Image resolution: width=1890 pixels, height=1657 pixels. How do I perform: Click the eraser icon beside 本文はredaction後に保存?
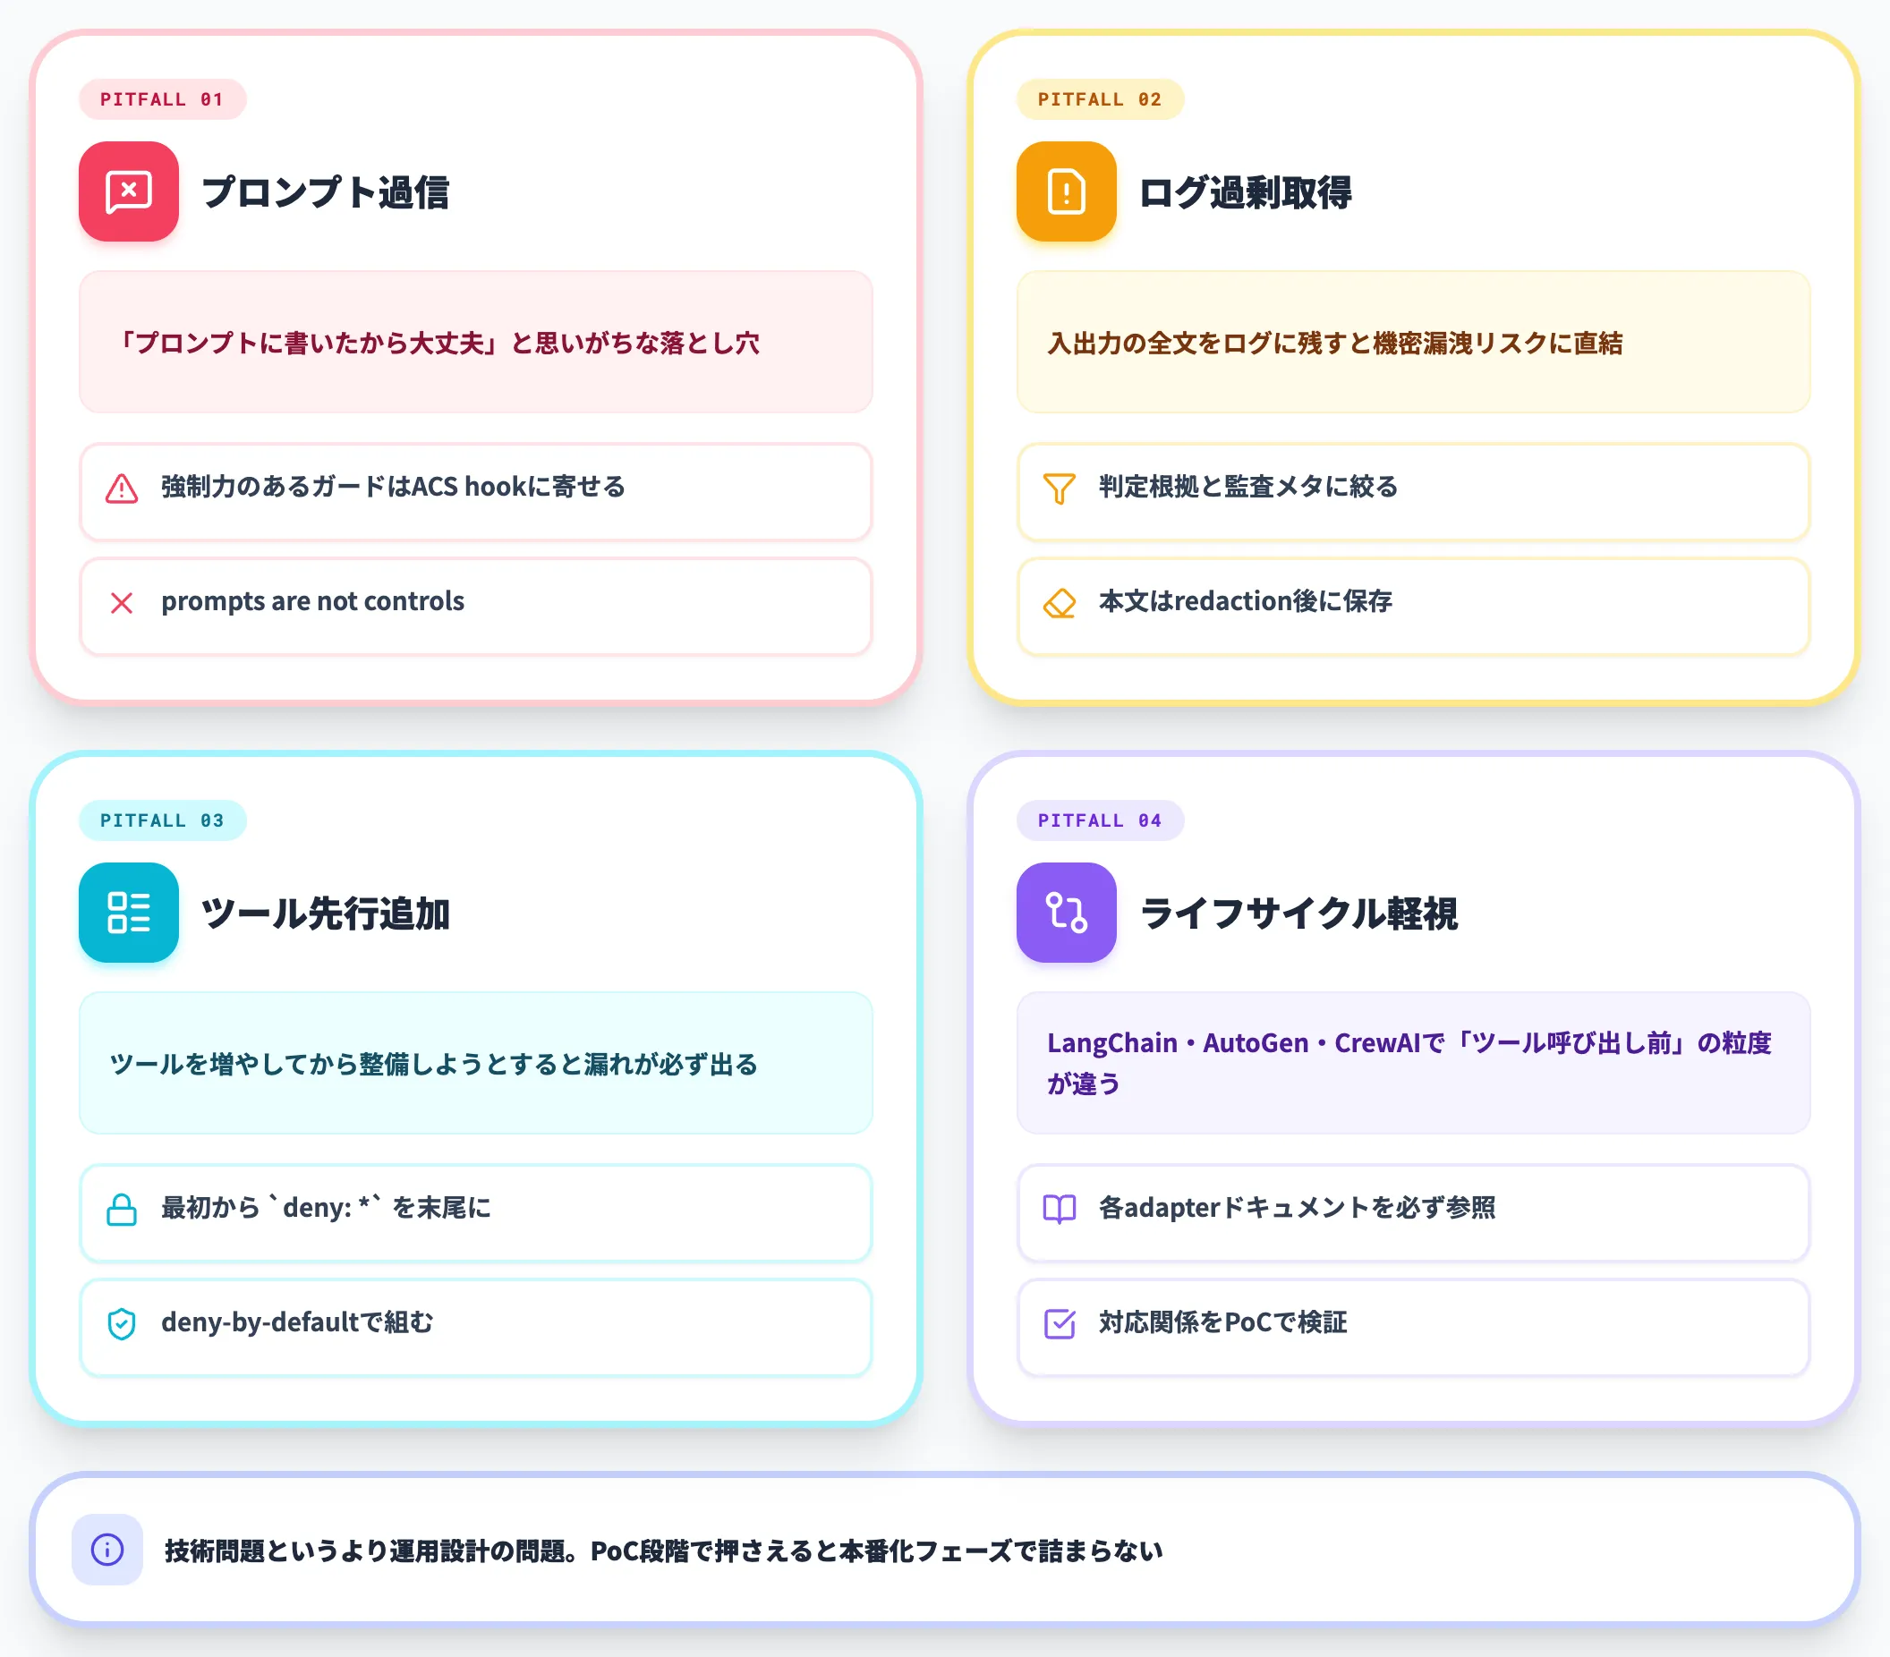coord(1060,603)
